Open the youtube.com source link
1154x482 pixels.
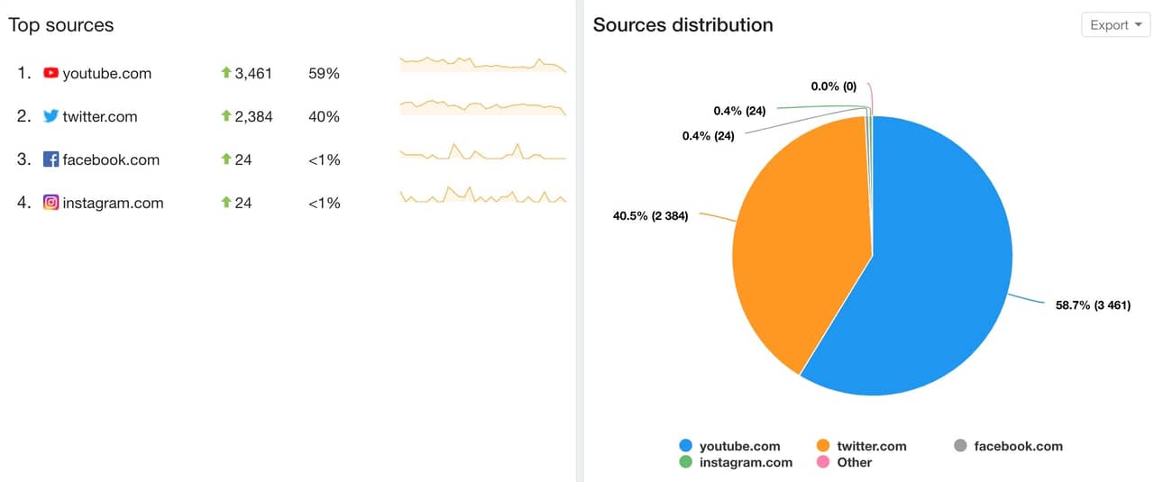pyautogui.click(x=106, y=74)
